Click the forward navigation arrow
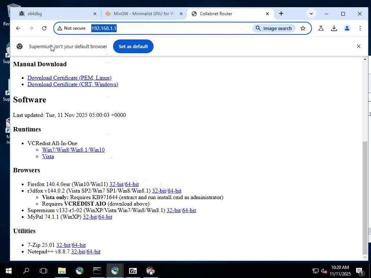This screenshot has width=371, height=278. pos(31,28)
